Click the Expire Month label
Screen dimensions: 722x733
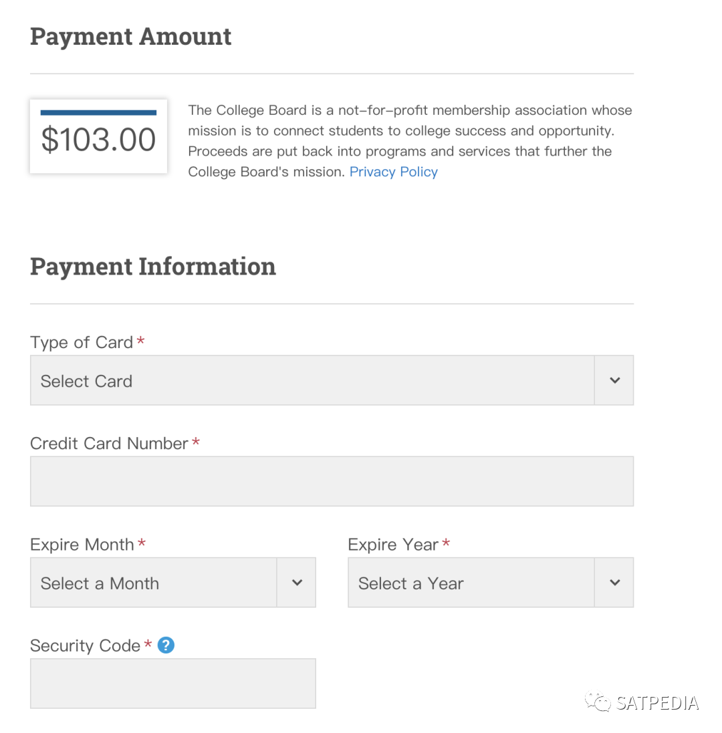point(82,545)
